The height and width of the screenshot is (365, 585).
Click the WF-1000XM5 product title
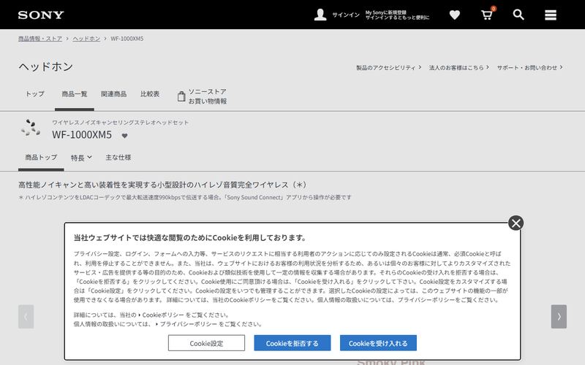point(82,135)
